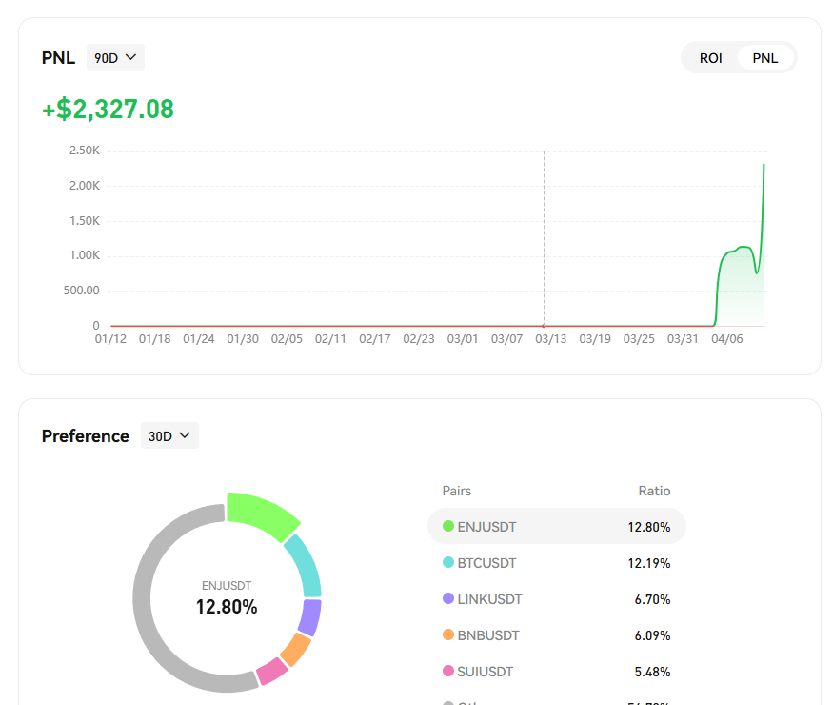
Task: Switch chart to ROI view
Action: click(710, 58)
